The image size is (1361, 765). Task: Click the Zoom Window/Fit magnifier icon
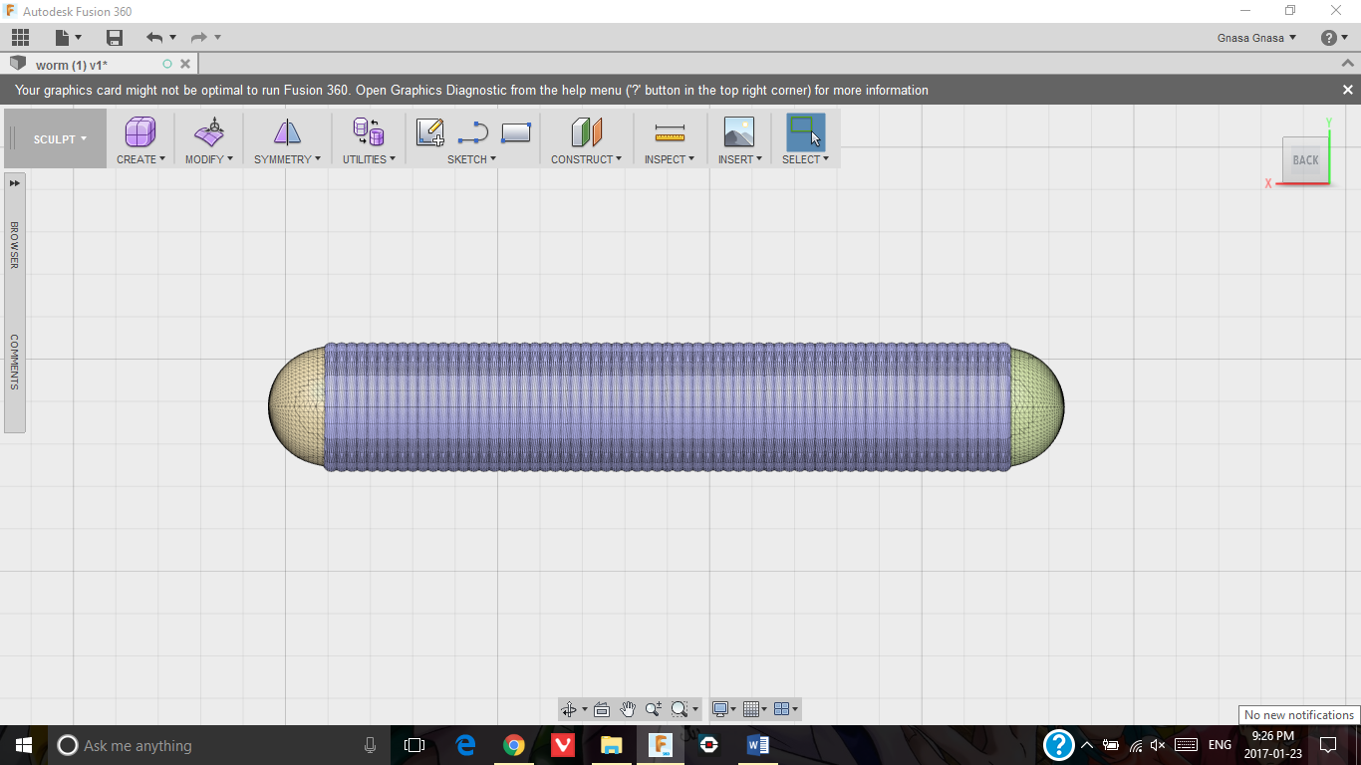pyautogui.click(x=680, y=709)
